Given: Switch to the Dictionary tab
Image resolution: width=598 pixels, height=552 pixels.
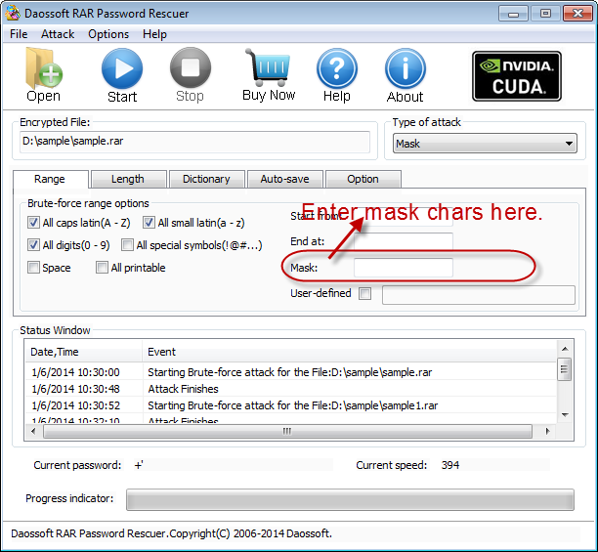Looking at the screenshot, I should pos(206,179).
